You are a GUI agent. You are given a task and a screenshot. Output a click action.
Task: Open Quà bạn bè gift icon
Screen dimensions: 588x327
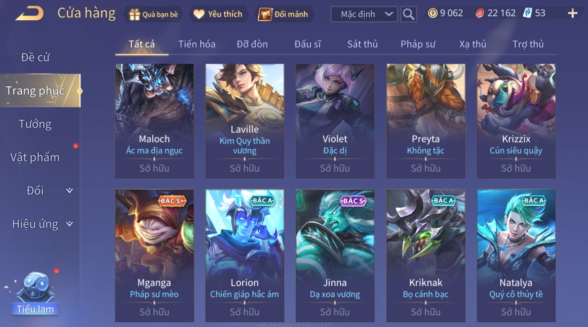tap(134, 14)
